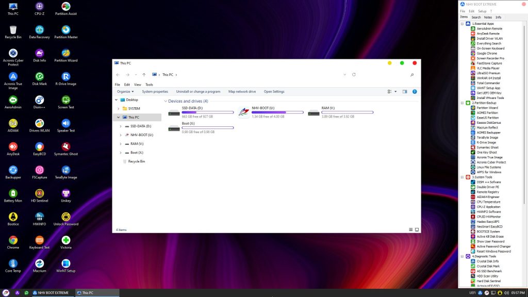The height and width of the screenshot is (297, 528).
Task: Toggle the explorer preview pane button
Action: pyautogui.click(x=405, y=91)
